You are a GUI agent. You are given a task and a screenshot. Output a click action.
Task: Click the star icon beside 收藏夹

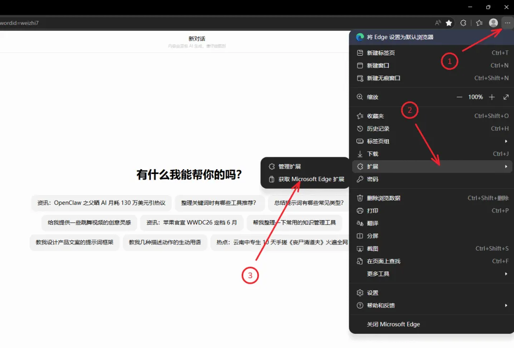coord(360,116)
